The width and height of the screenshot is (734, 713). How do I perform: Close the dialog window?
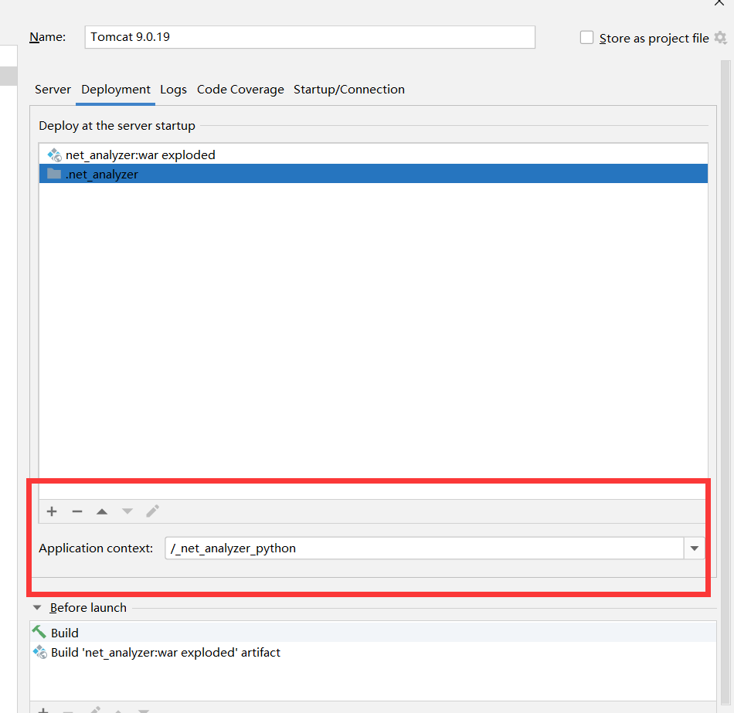[719, 3]
